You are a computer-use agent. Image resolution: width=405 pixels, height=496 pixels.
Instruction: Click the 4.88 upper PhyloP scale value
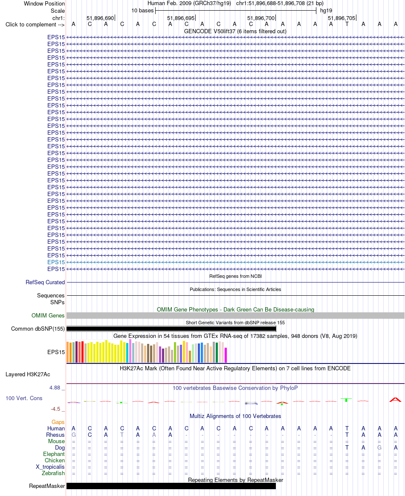pyautogui.click(x=55, y=388)
